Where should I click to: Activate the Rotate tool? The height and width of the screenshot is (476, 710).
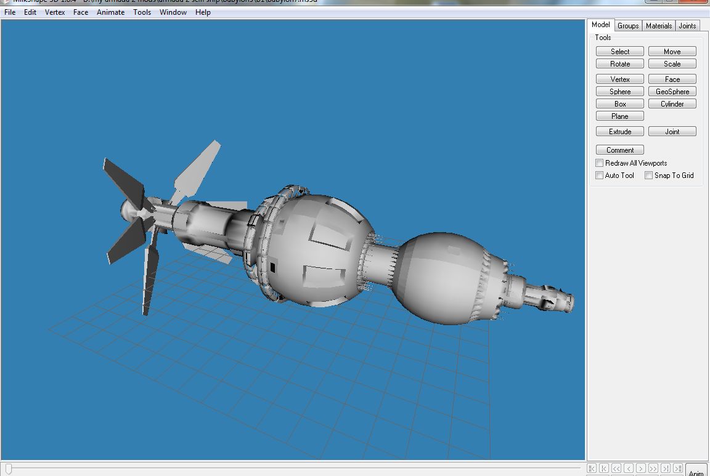click(620, 64)
